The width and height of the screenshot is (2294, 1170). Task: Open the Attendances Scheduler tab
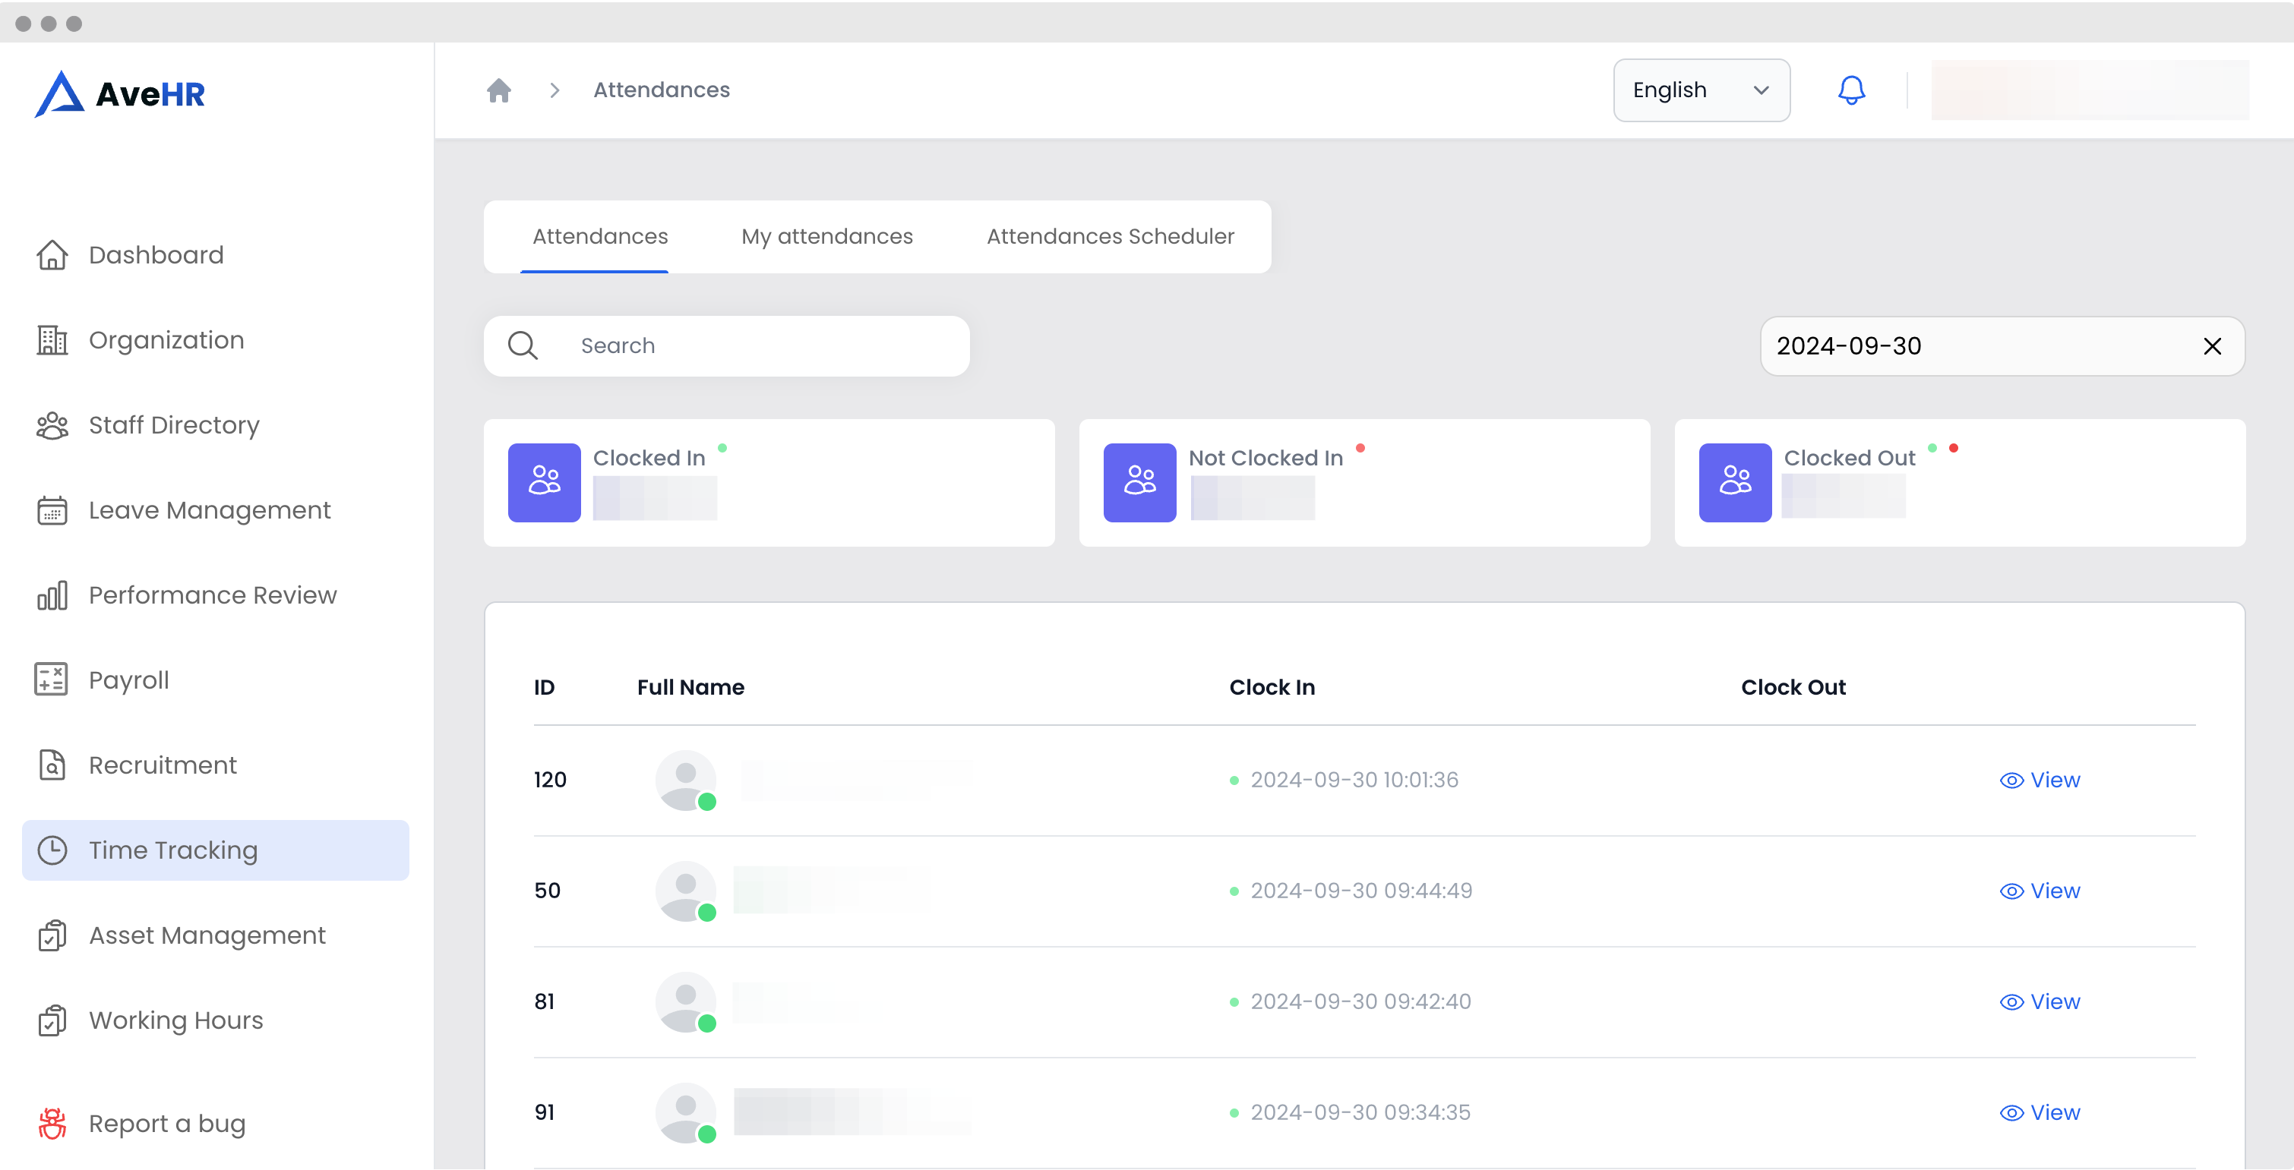pos(1110,236)
